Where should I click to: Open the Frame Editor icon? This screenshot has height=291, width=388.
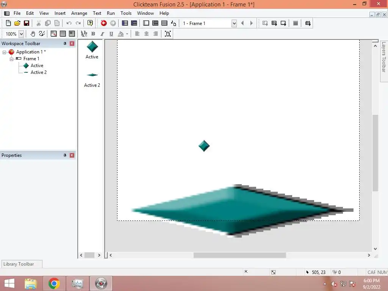point(146,23)
